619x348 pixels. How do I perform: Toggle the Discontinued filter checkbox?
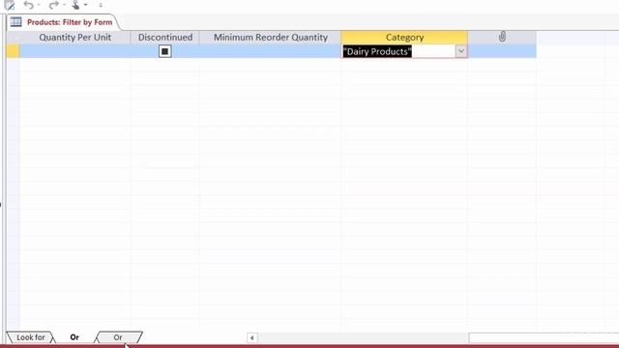click(165, 51)
